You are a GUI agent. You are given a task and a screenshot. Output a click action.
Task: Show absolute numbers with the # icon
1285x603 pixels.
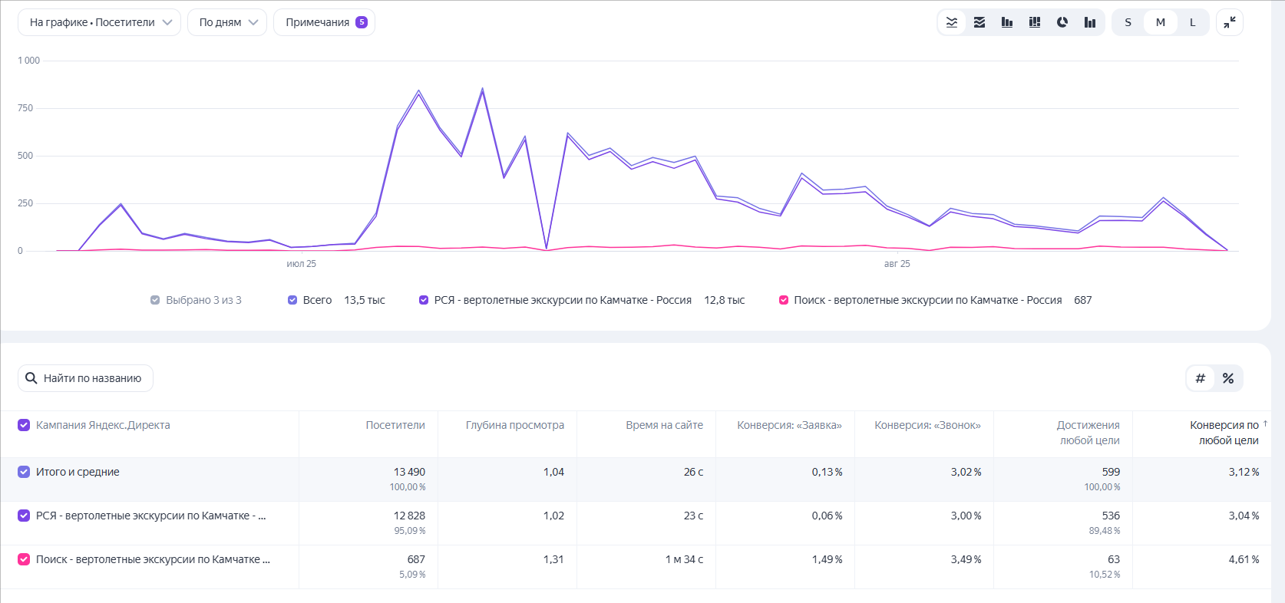1201,378
